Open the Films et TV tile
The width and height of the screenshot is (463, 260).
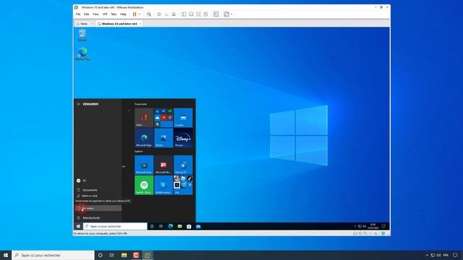click(183, 165)
